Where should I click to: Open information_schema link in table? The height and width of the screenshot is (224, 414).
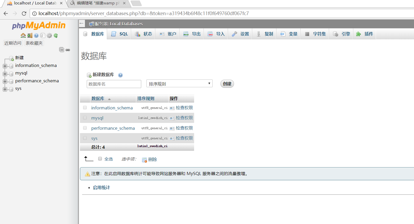(x=112, y=108)
